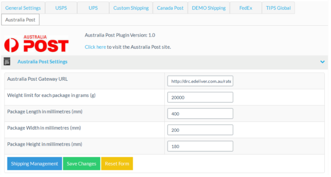The image size is (331, 177).
Task: Open the Custom Shipping tab
Action: click(131, 8)
